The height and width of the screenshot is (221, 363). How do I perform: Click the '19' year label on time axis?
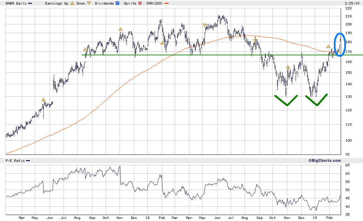(x=315, y=218)
